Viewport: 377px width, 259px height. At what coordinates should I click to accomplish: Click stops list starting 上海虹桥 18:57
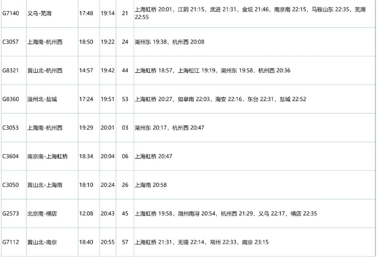[213, 70]
